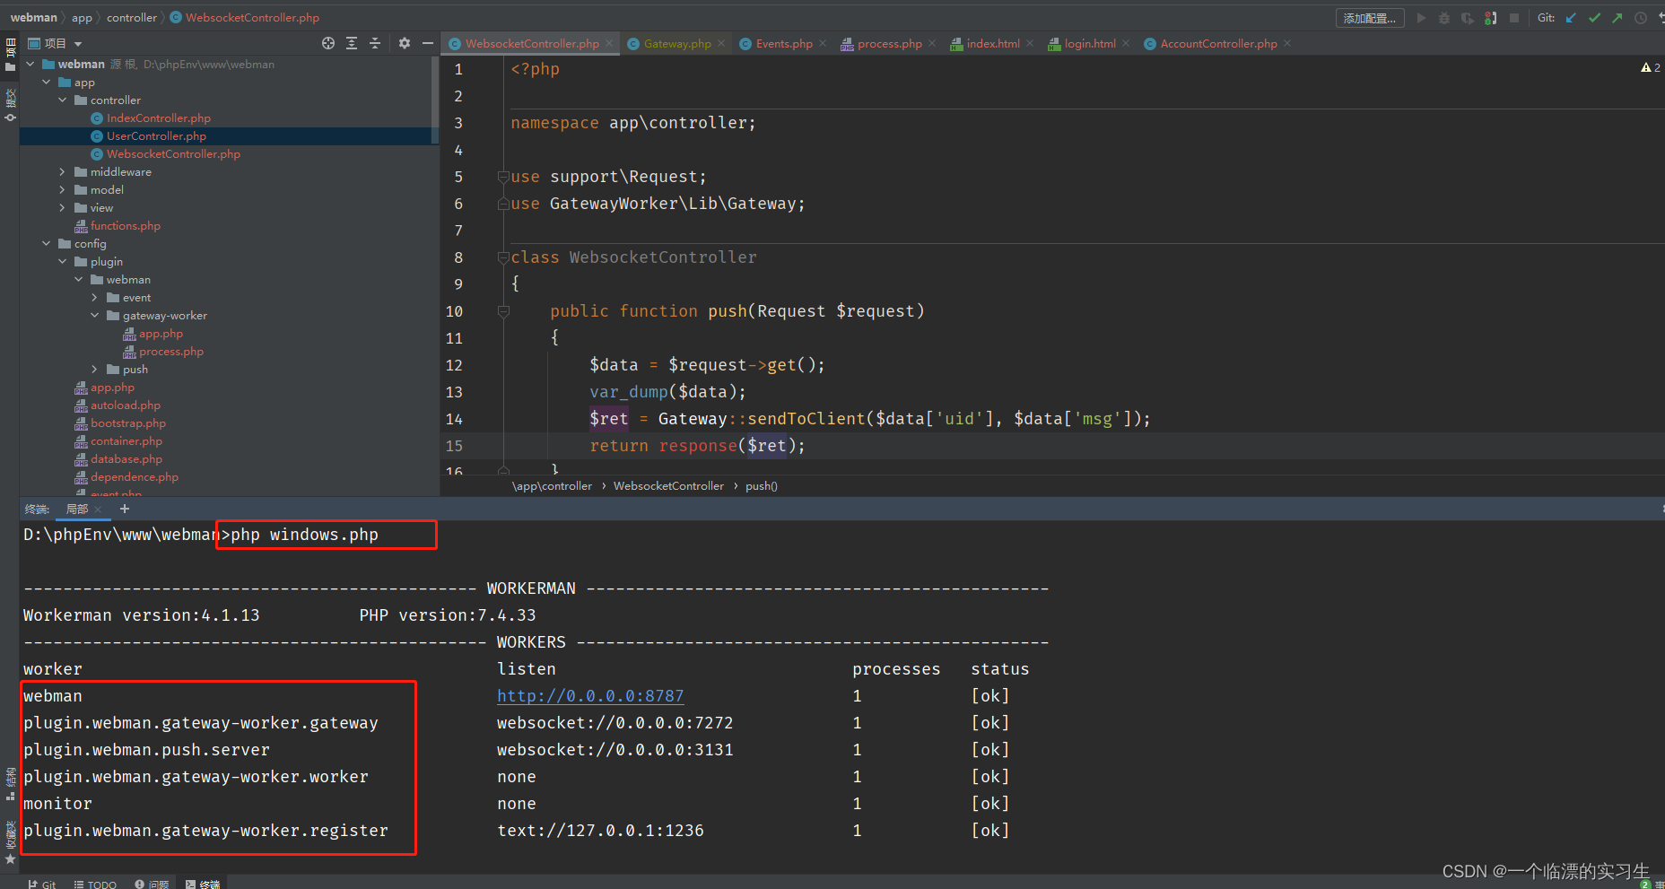The width and height of the screenshot is (1665, 889).
Task: Hide the project tool window
Action: pos(428,43)
